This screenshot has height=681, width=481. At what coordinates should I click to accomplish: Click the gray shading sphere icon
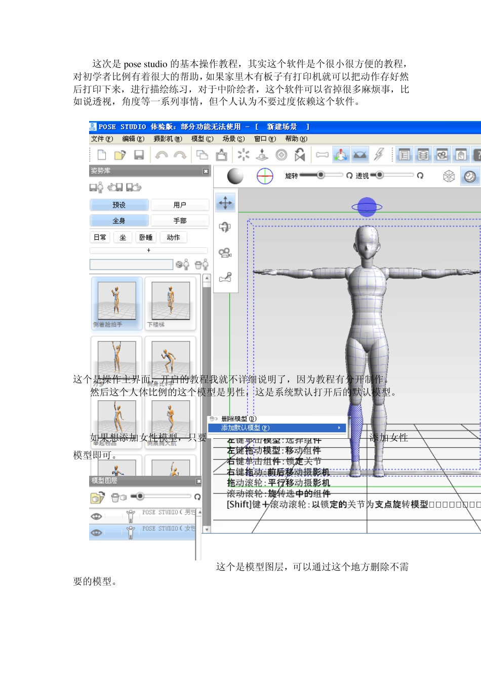tap(235, 176)
